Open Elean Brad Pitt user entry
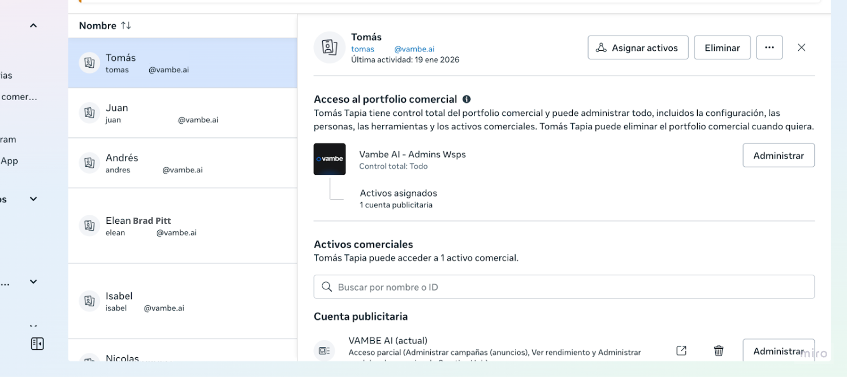 tap(182, 226)
